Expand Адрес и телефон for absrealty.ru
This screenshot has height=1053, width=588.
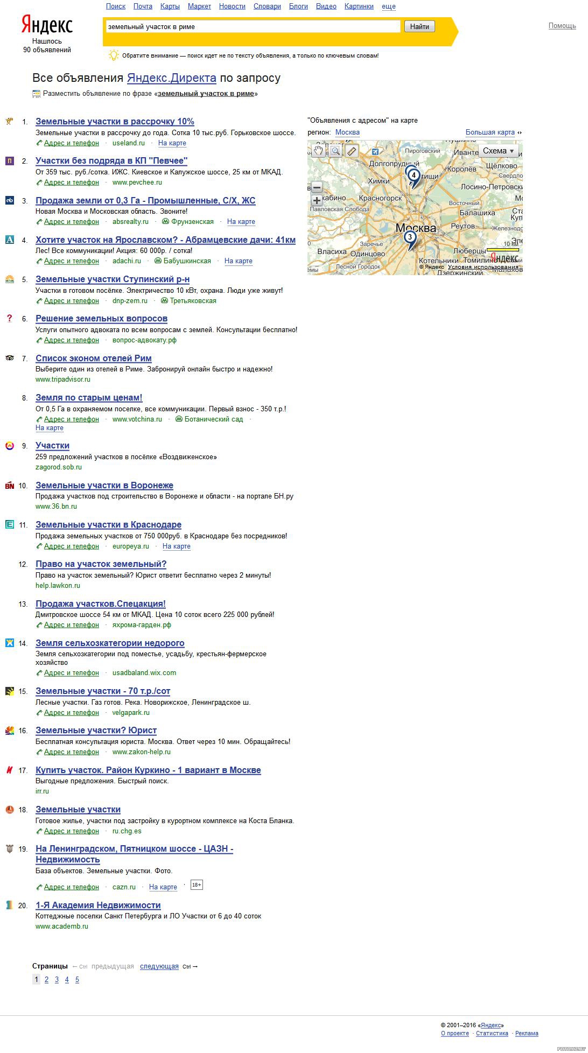[x=72, y=222]
